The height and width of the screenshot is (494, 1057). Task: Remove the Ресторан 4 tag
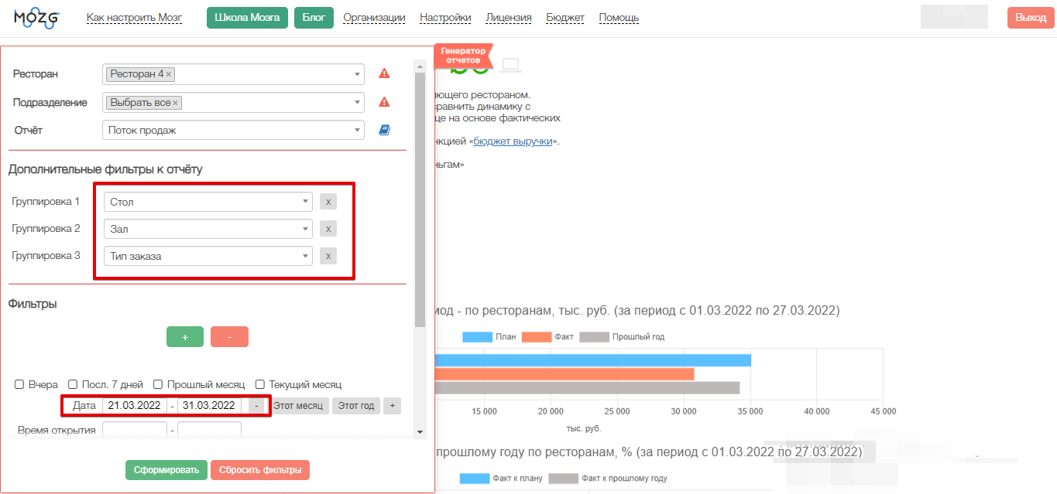point(169,74)
